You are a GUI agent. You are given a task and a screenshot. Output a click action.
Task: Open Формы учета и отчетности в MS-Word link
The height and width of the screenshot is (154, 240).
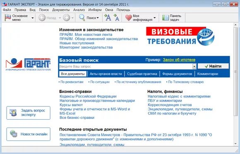[95, 111]
